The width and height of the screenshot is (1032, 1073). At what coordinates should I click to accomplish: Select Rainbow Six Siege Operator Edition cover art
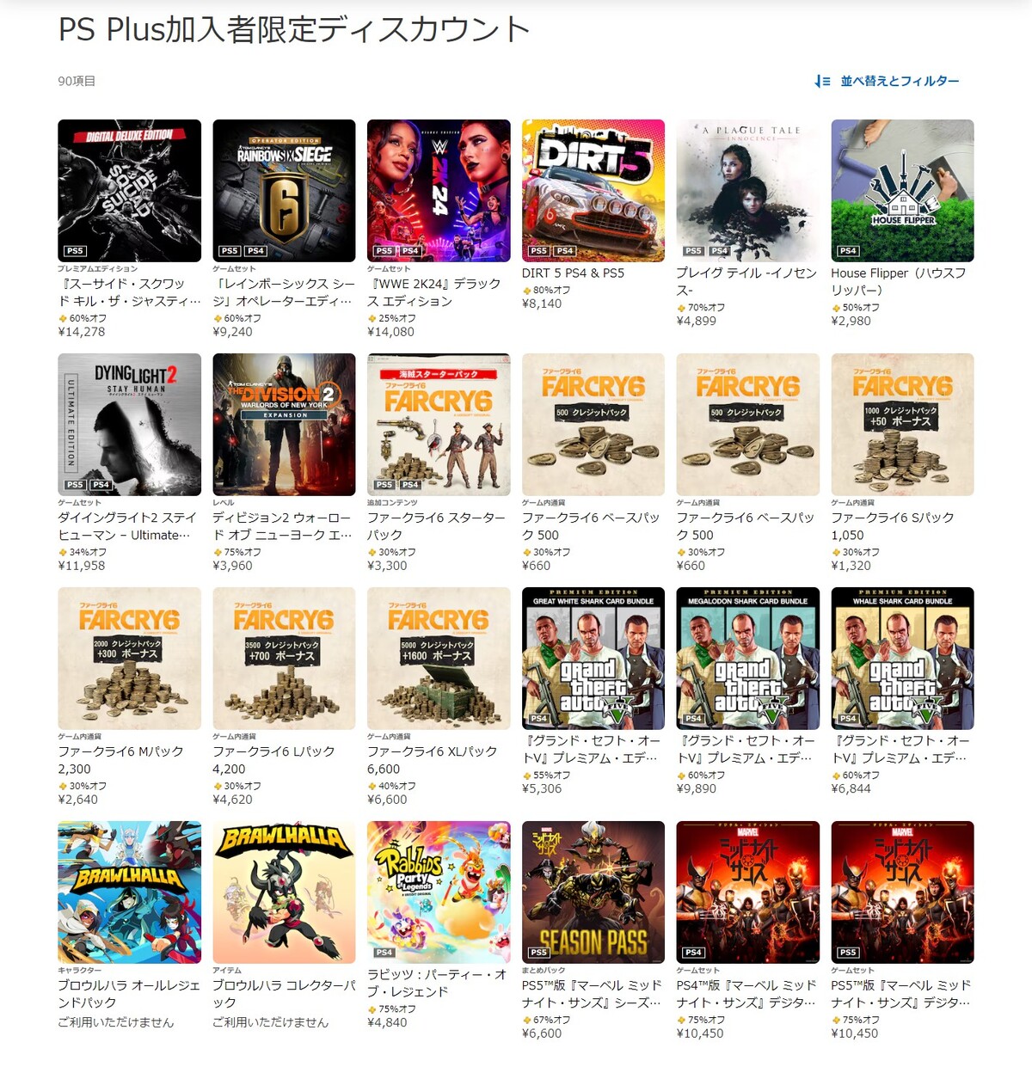[x=284, y=191]
